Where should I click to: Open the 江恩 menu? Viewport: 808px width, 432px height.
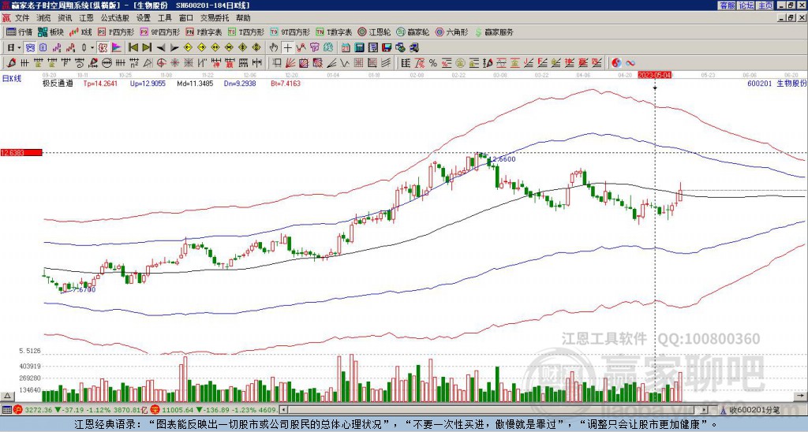pyautogui.click(x=86, y=18)
